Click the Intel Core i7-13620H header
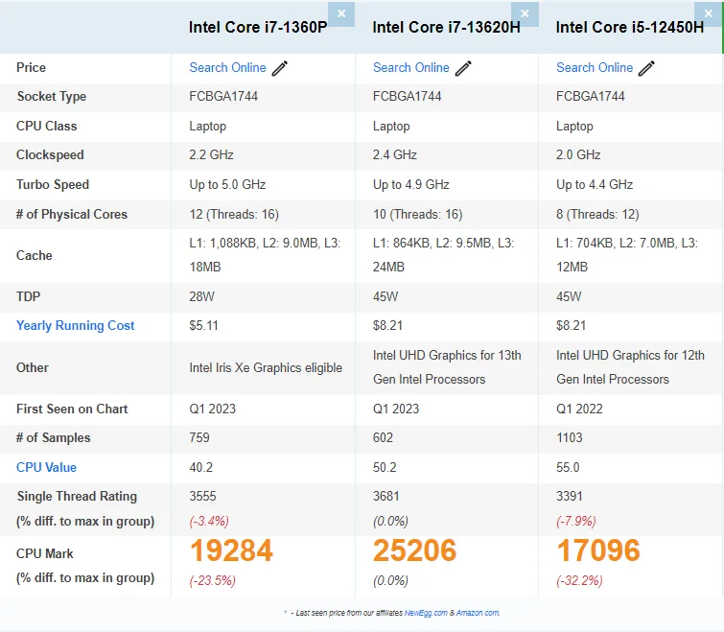 [x=446, y=27]
